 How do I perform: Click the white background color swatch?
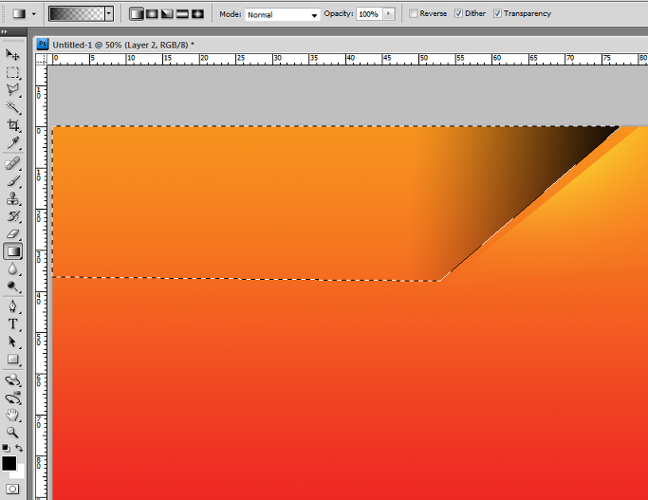(20, 473)
